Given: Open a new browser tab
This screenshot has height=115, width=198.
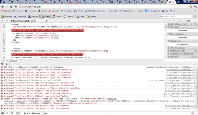Looking at the screenshot, I should pyautogui.click(x=178, y=2).
